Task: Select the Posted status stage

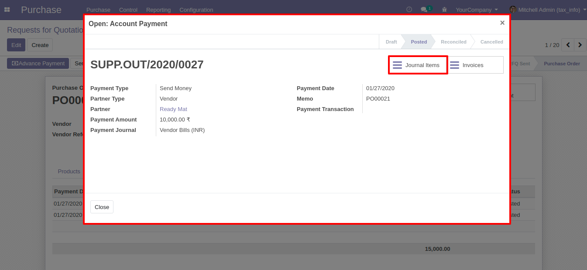Action: pyautogui.click(x=419, y=42)
